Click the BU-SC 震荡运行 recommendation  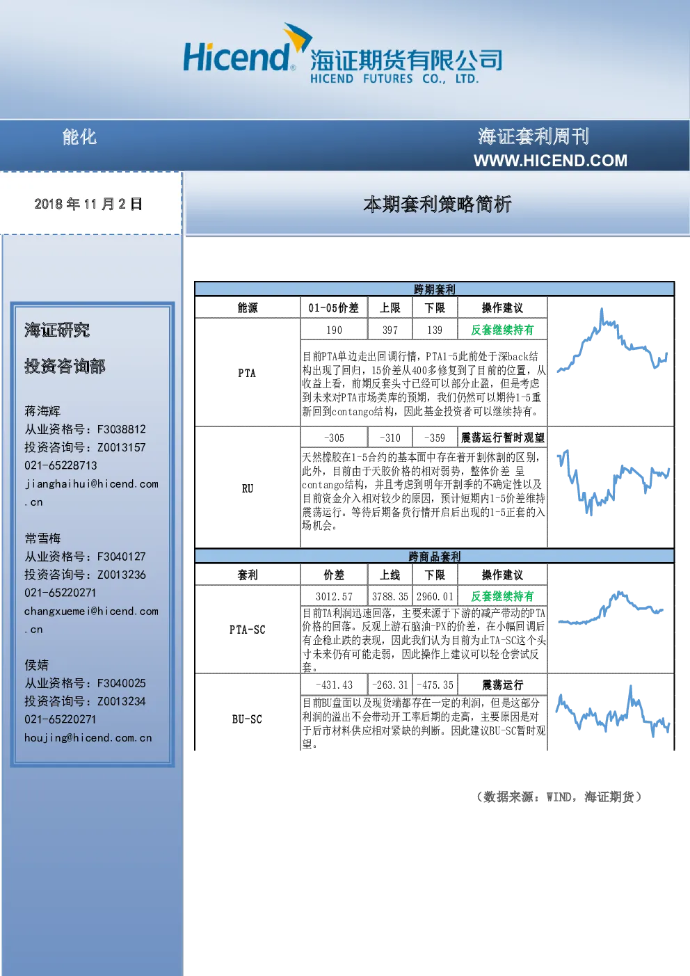click(502, 685)
